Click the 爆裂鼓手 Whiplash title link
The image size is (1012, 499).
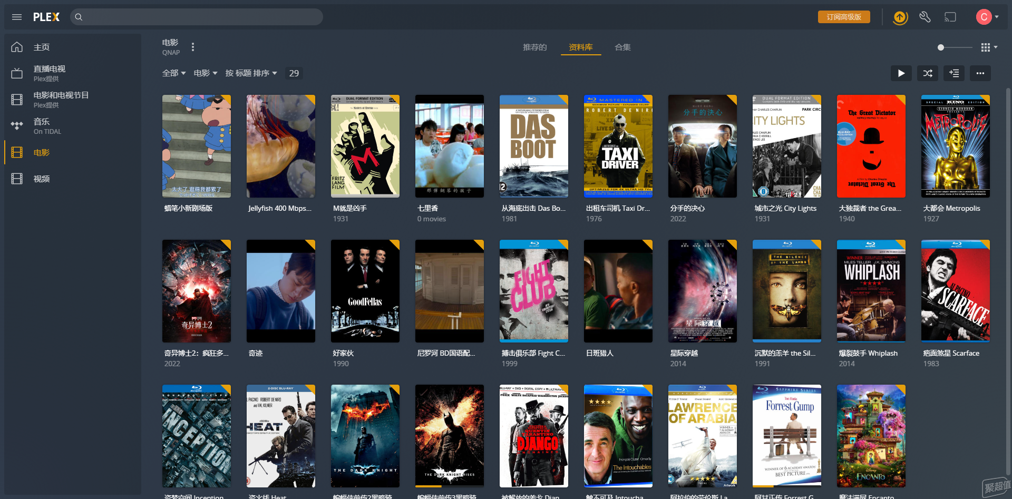click(x=868, y=353)
